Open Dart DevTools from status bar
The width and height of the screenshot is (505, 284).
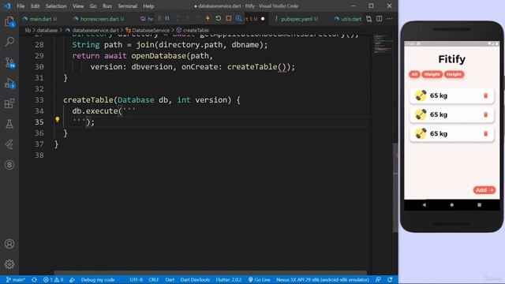click(195, 280)
